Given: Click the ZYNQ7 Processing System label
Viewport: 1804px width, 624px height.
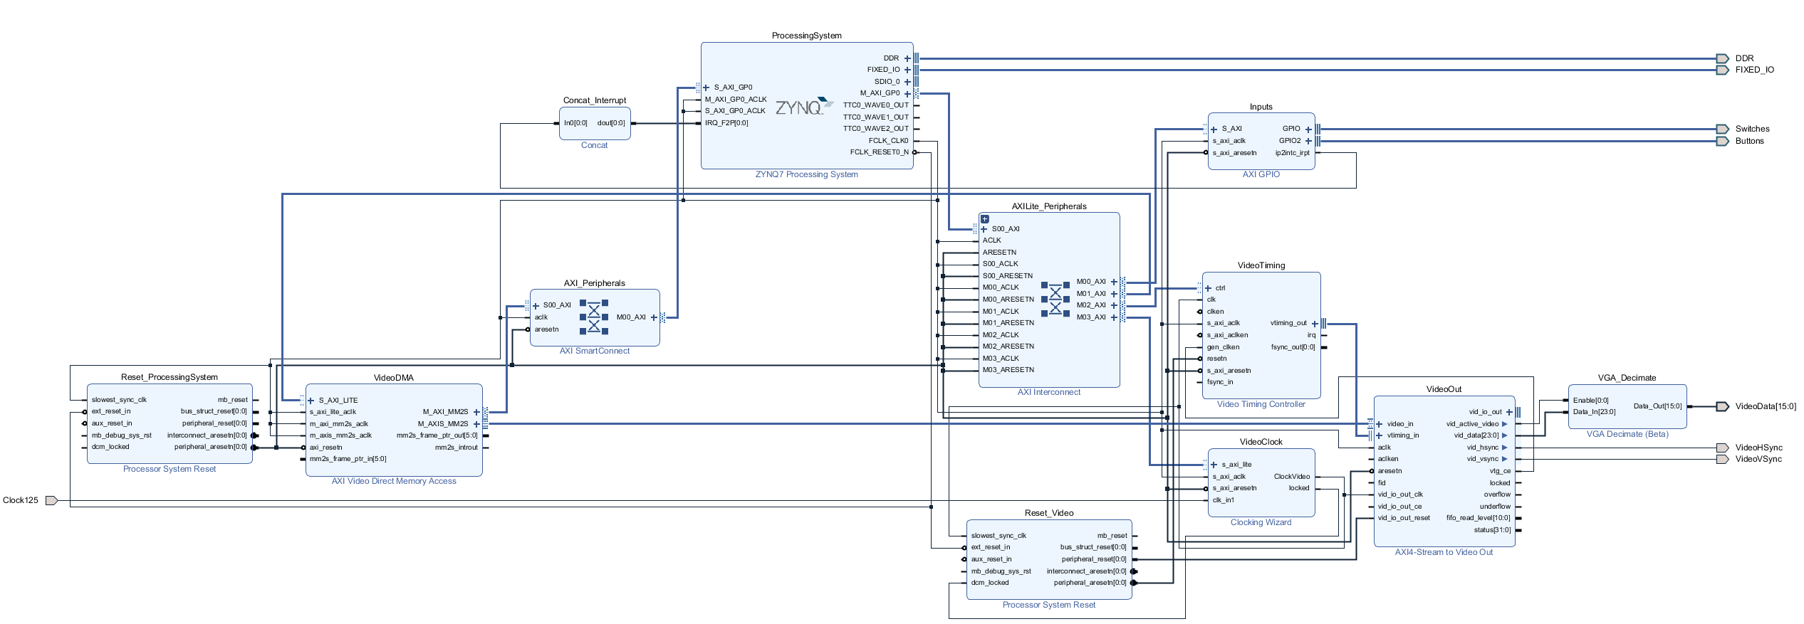Looking at the screenshot, I should (x=806, y=174).
